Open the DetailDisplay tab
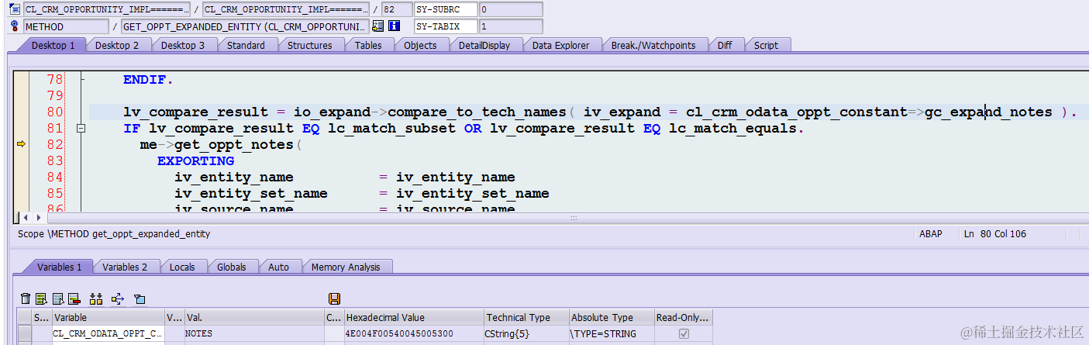Image resolution: width=1089 pixels, height=345 pixels. pyautogui.click(x=484, y=45)
